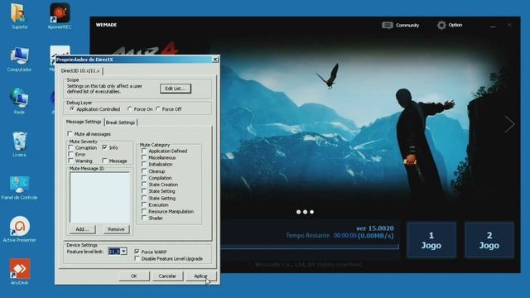
Task: Toggle Corruption severity checkbox
Action: (x=70, y=147)
